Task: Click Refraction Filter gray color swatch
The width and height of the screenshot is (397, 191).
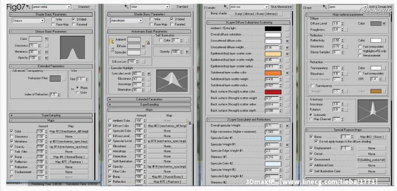Action: [x=55, y=78]
